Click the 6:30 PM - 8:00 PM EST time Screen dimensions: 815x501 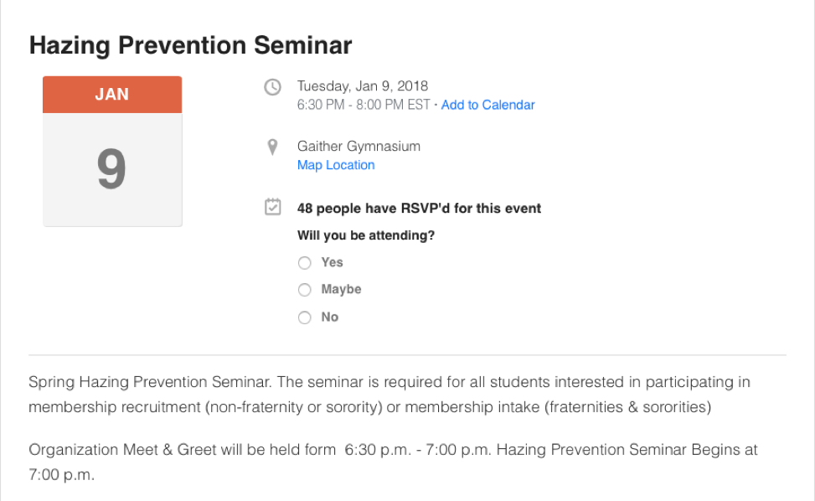click(x=364, y=105)
